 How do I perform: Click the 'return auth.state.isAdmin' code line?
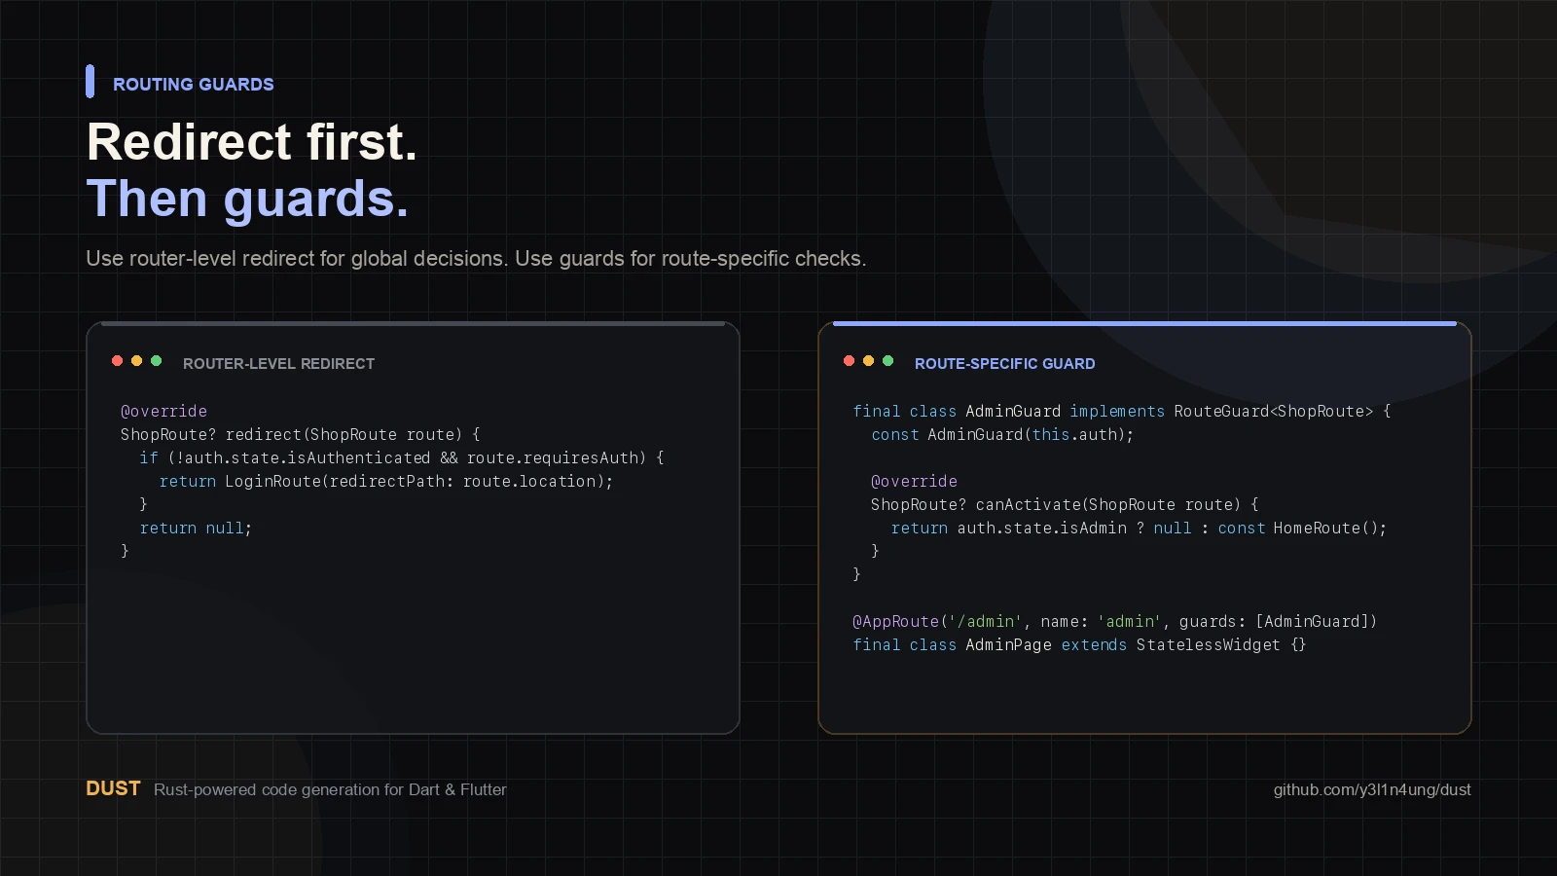click(1139, 528)
